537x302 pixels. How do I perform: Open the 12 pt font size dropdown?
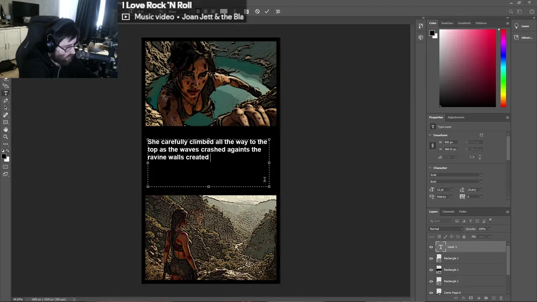pyautogui.click(x=451, y=190)
